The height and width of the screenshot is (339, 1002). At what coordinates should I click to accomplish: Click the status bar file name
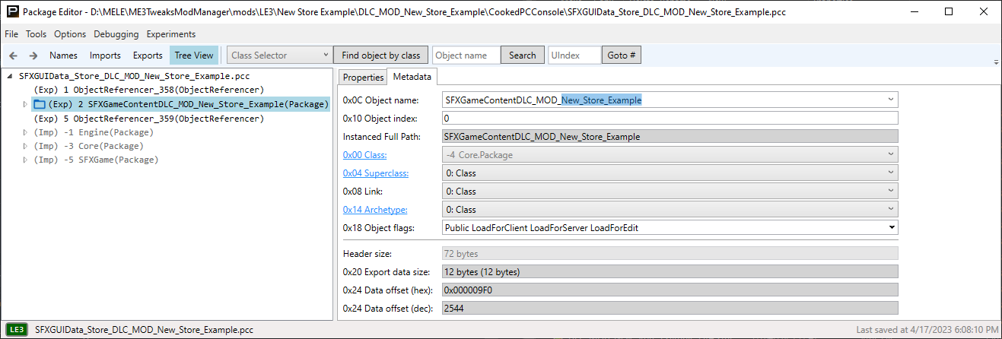(144, 330)
